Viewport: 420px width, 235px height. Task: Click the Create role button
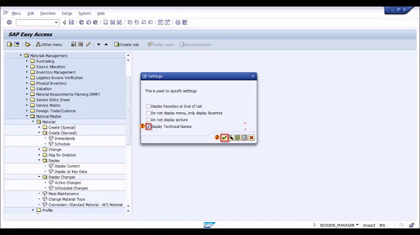(127, 45)
